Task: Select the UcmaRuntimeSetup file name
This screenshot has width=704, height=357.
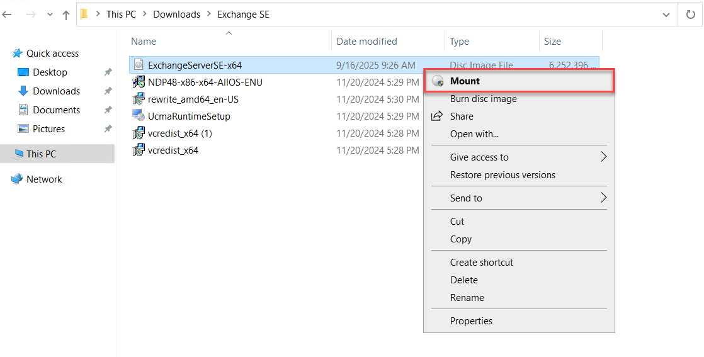Action: 189,116
